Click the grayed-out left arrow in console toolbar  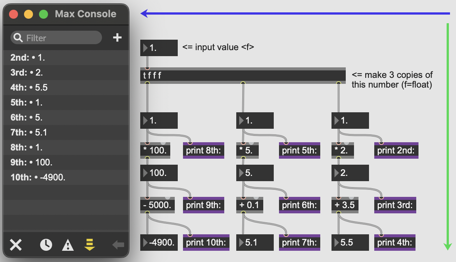(x=118, y=245)
